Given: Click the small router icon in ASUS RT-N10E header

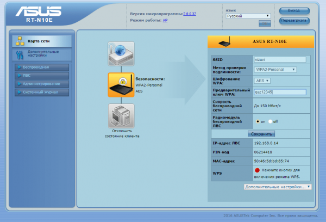Looking at the screenshot, I should [x=224, y=42].
